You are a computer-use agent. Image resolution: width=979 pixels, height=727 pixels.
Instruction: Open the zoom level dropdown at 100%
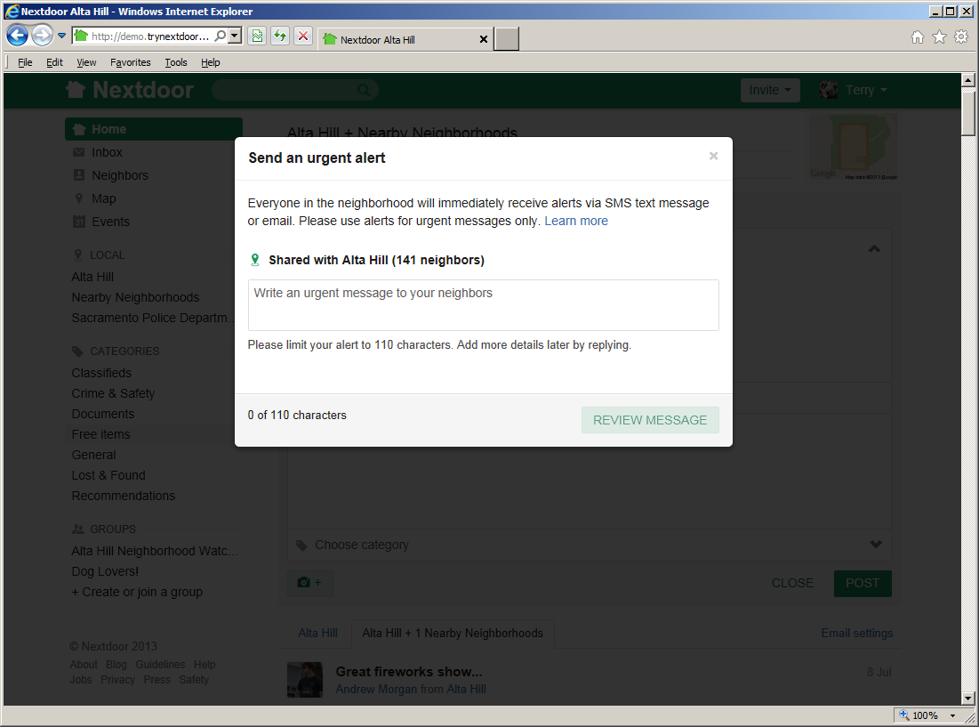(x=952, y=715)
